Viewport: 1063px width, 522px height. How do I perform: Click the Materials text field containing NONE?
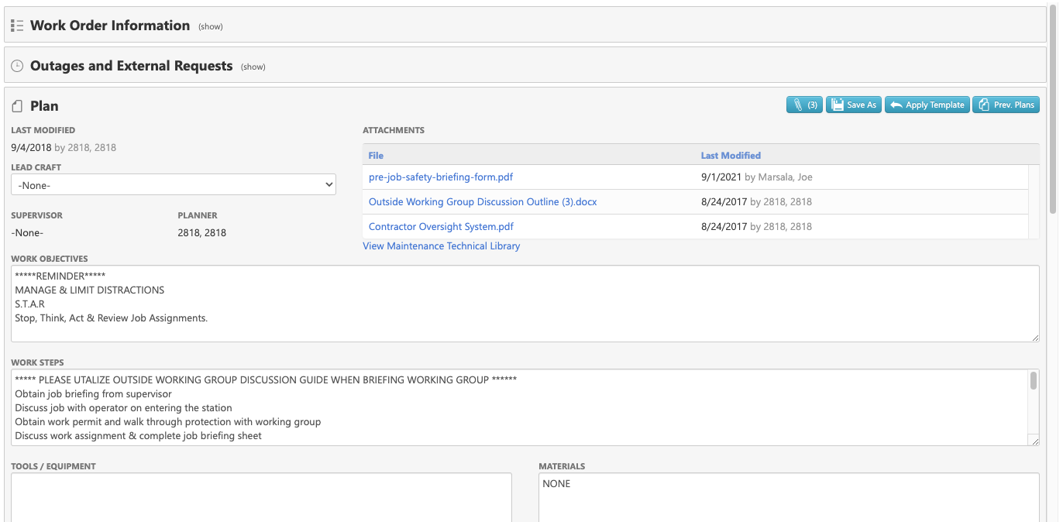pos(788,497)
